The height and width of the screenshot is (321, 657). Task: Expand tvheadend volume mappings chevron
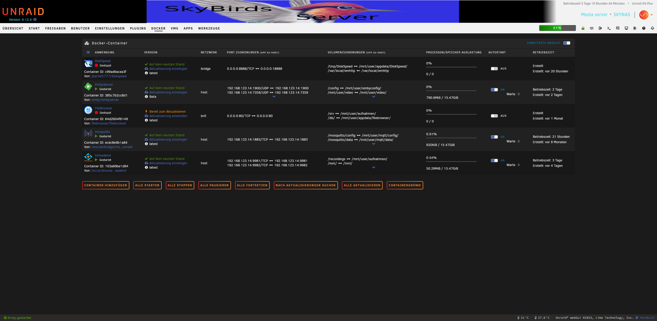[x=374, y=168]
